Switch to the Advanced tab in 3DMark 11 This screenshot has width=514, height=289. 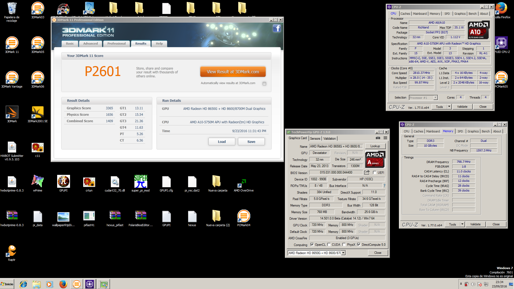(90, 44)
